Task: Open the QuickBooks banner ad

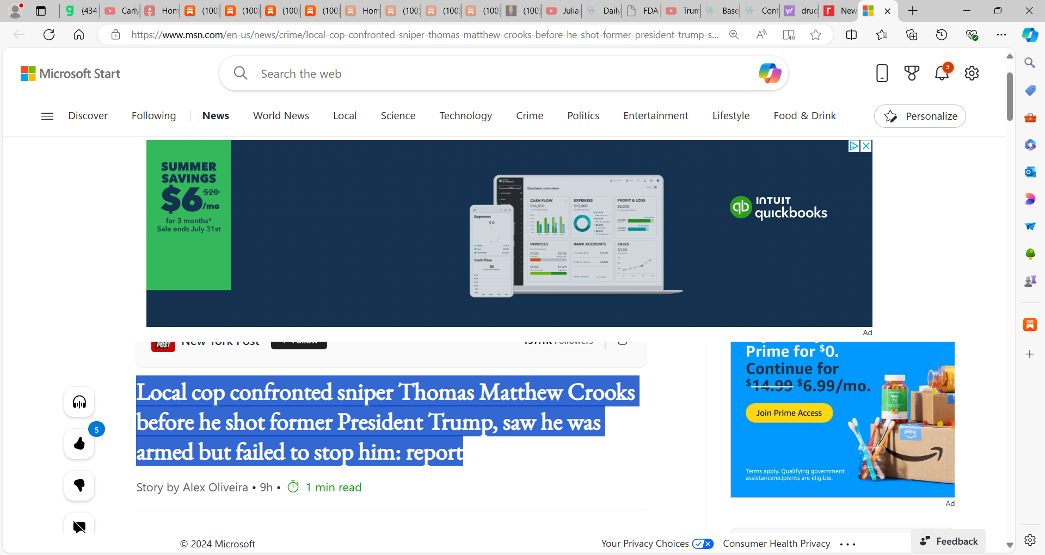Action: coord(509,233)
